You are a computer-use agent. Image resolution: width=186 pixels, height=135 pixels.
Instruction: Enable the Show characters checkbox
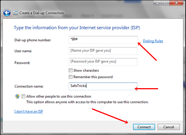click(x=70, y=70)
